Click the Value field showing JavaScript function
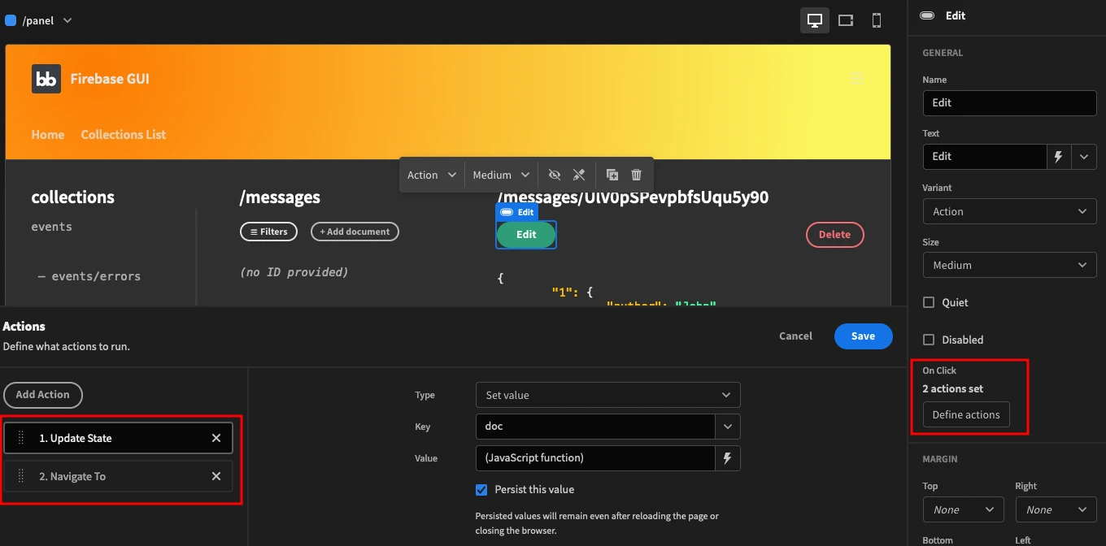 click(x=595, y=458)
